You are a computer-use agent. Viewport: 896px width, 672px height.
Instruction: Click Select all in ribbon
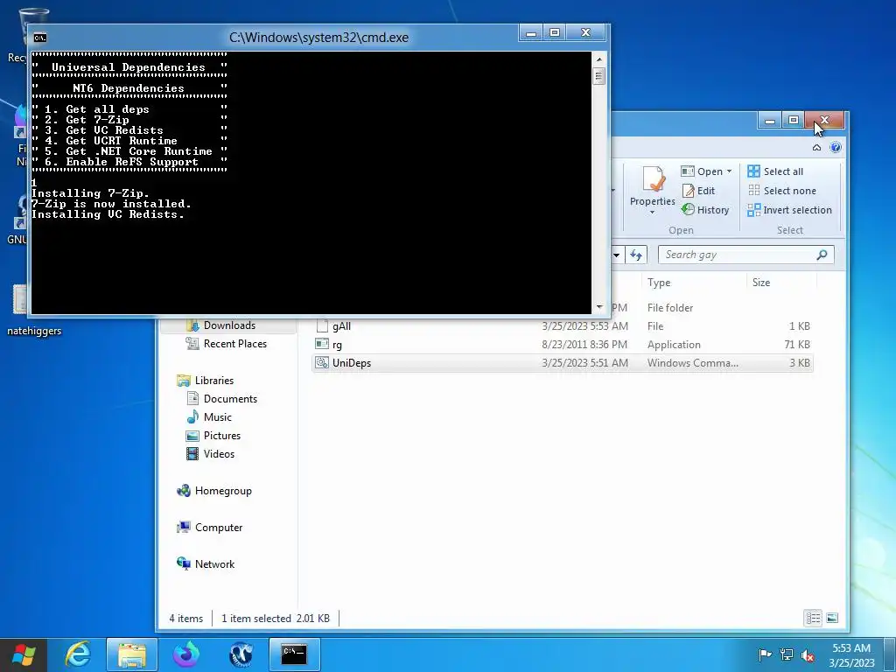click(x=775, y=171)
